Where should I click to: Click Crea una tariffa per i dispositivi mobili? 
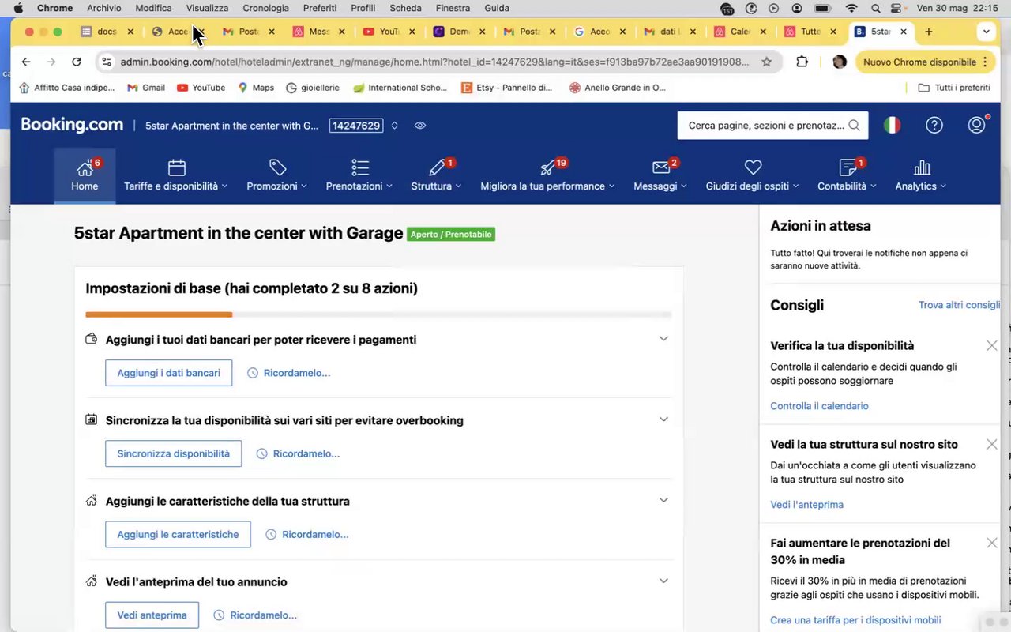point(855,620)
